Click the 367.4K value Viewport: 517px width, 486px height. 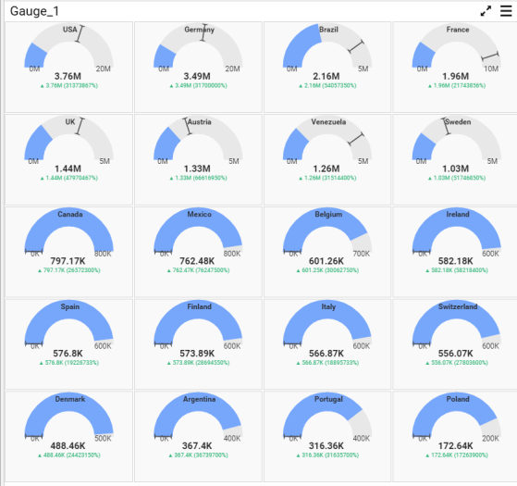(197, 446)
